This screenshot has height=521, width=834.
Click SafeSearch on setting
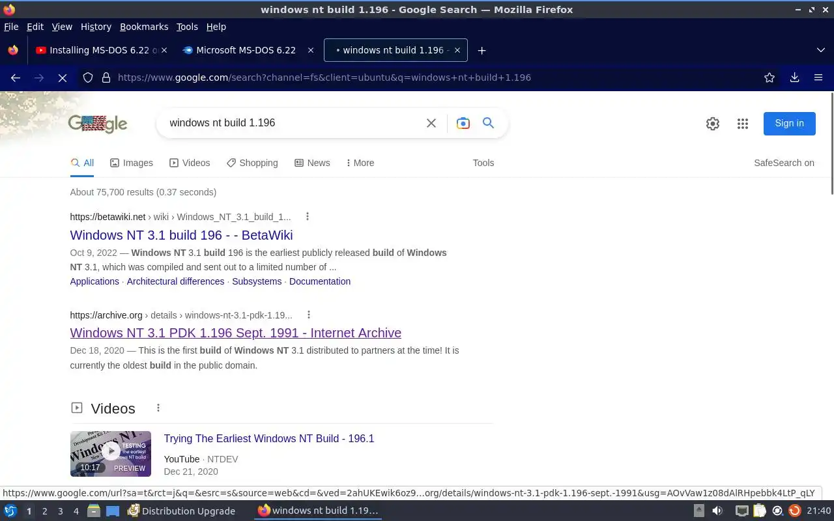click(x=784, y=163)
